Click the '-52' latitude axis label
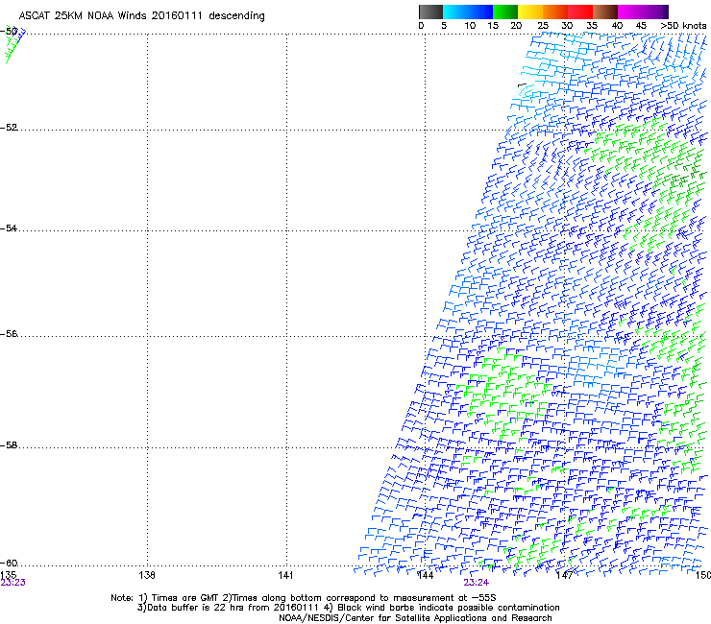The height and width of the screenshot is (624, 711). tap(9, 128)
